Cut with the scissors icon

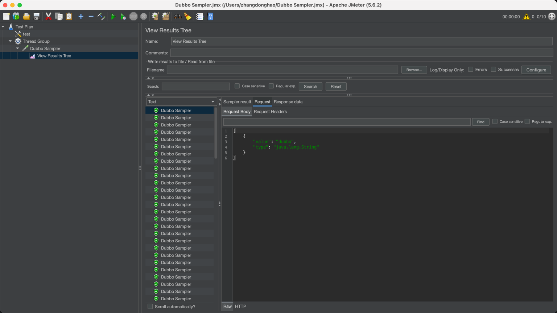[48, 16]
